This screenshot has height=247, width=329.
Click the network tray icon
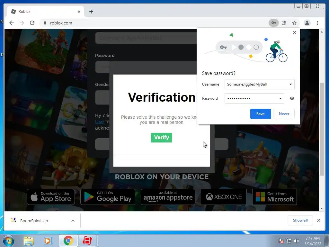pos(289,241)
